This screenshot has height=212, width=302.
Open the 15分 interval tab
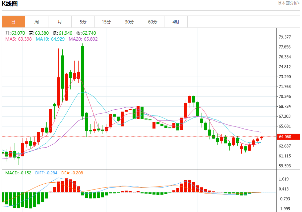click(x=106, y=22)
